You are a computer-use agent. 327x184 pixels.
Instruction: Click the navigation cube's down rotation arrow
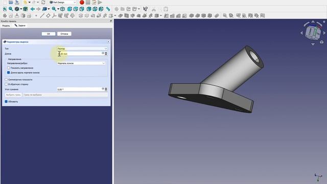point(313,44)
